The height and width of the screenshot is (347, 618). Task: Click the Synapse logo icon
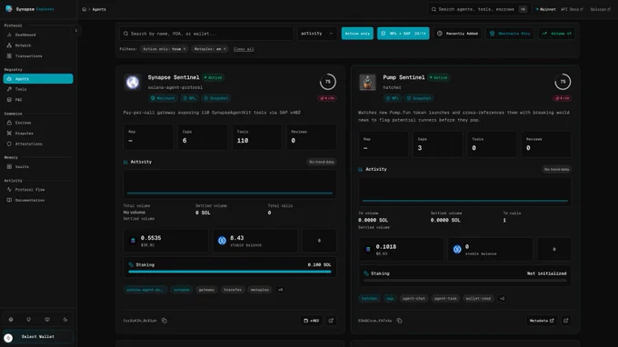9,9
